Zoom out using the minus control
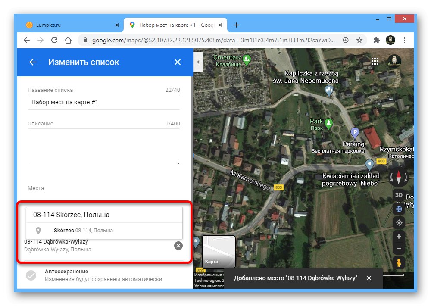The width and height of the screenshot is (431, 306). tap(398, 248)
